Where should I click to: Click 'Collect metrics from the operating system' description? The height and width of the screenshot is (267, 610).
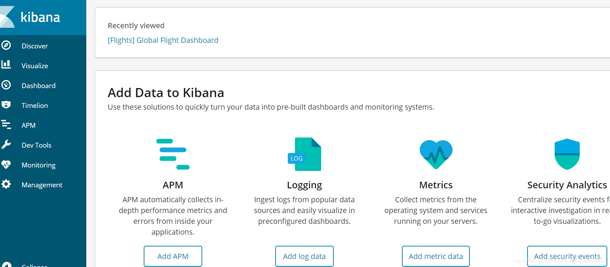[436, 210]
